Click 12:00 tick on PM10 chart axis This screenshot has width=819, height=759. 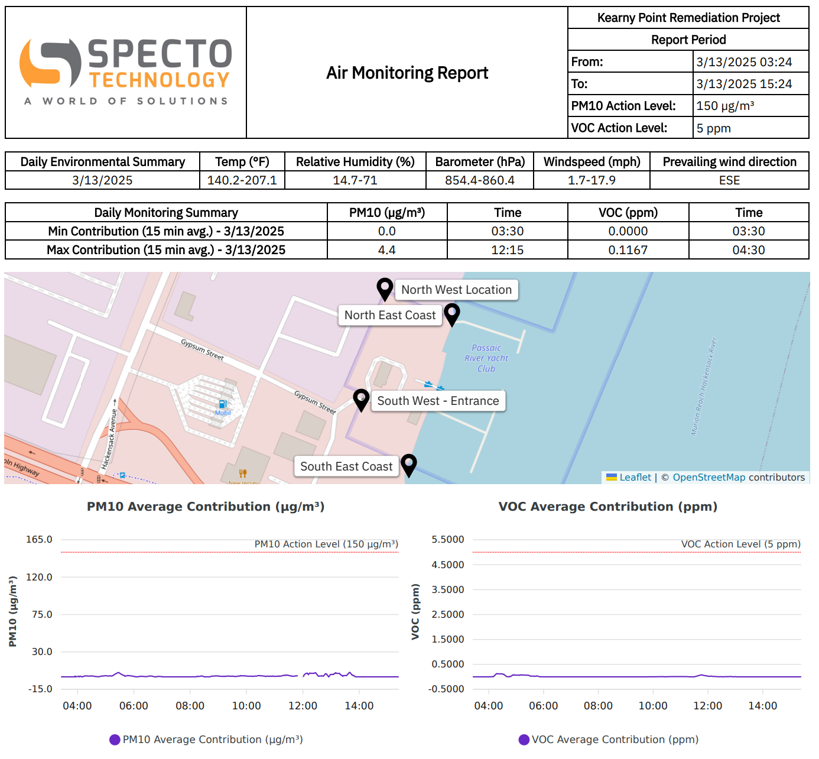pyautogui.click(x=303, y=706)
